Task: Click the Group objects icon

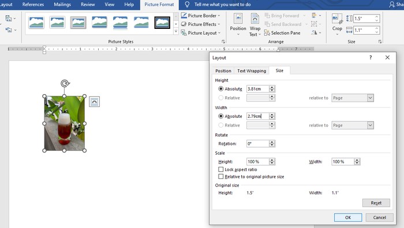Action: pos(314,24)
